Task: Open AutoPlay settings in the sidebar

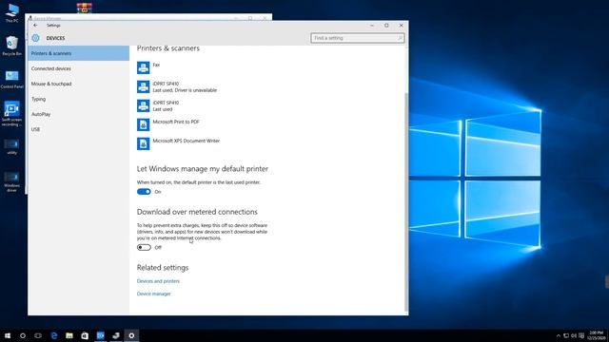Action: pyautogui.click(x=78, y=114)
